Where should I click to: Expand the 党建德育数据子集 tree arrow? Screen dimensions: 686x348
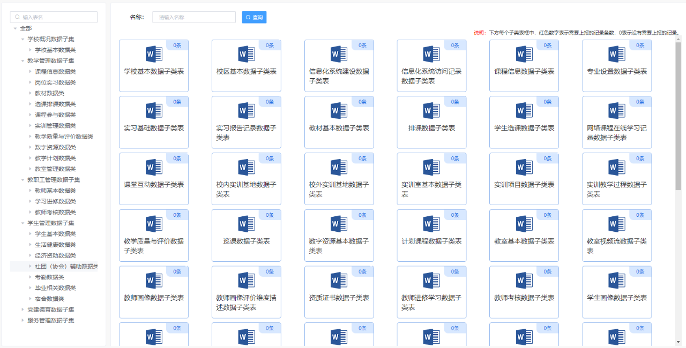23,309
